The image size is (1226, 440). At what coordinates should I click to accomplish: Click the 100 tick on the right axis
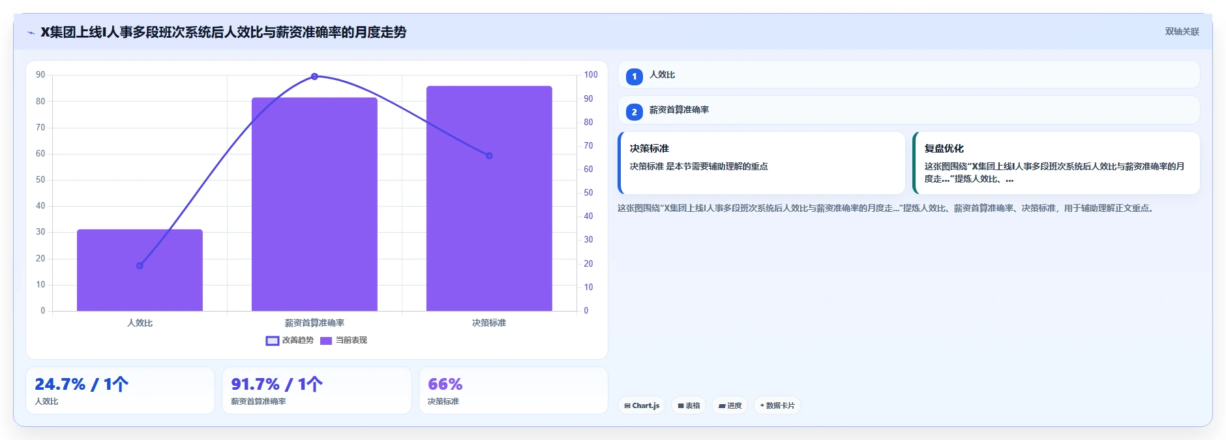[591, 74]
